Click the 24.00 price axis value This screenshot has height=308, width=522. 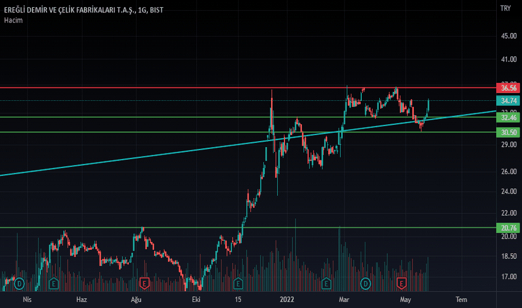coord(509,192)
